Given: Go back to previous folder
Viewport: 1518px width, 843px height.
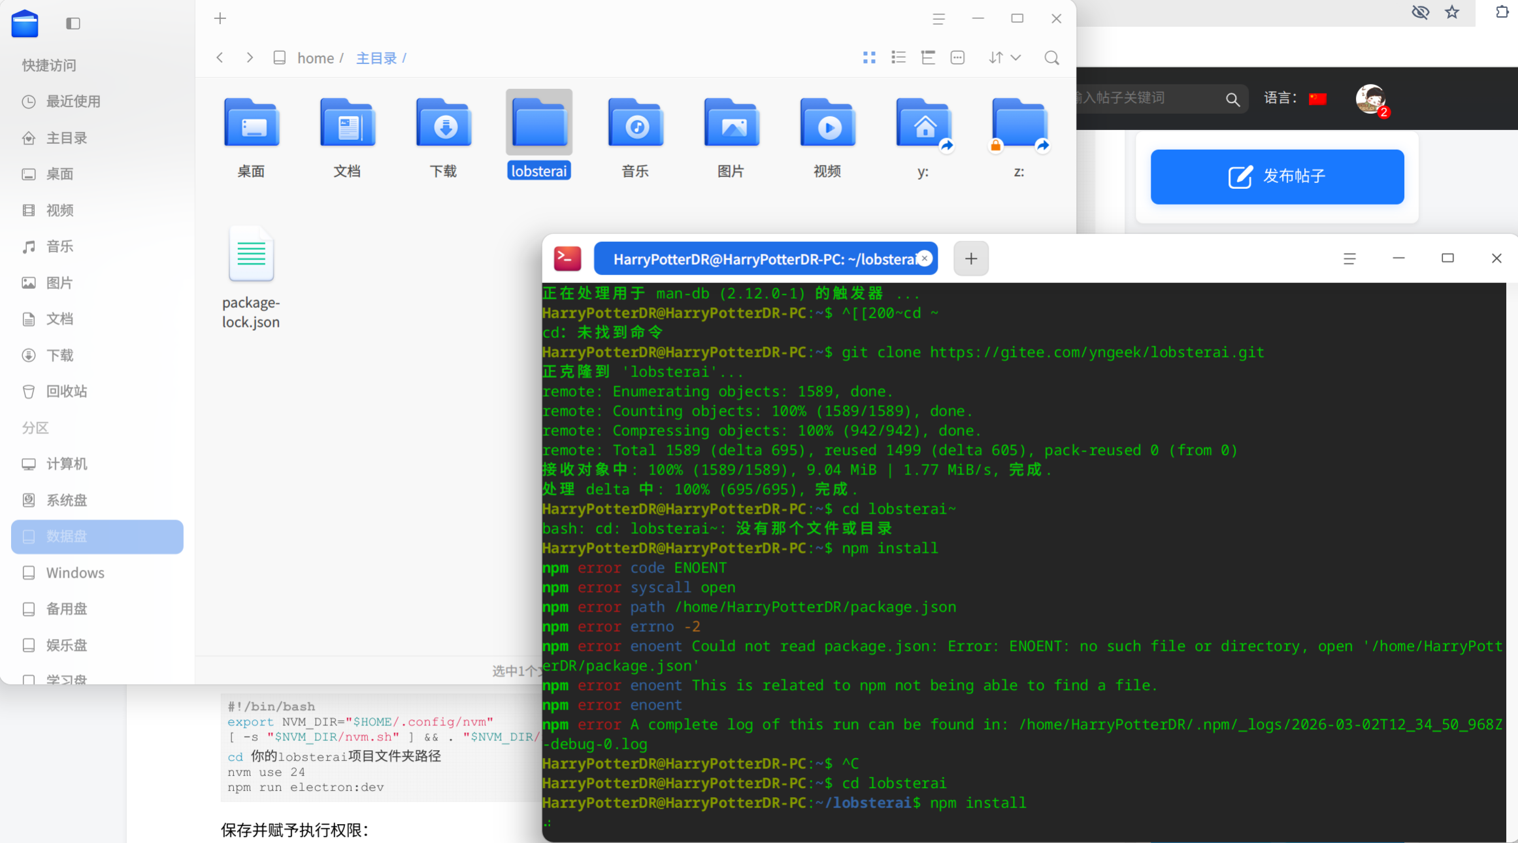Looking at the screenshot, I should pyautogui.click(x=220, y=58).
